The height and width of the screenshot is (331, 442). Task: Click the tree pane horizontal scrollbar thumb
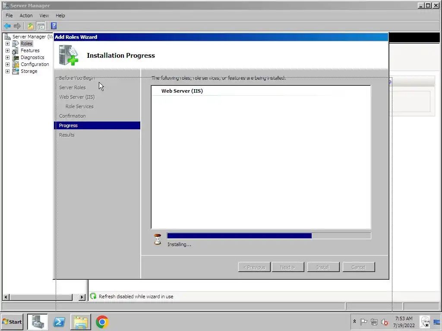click(41, 297)
